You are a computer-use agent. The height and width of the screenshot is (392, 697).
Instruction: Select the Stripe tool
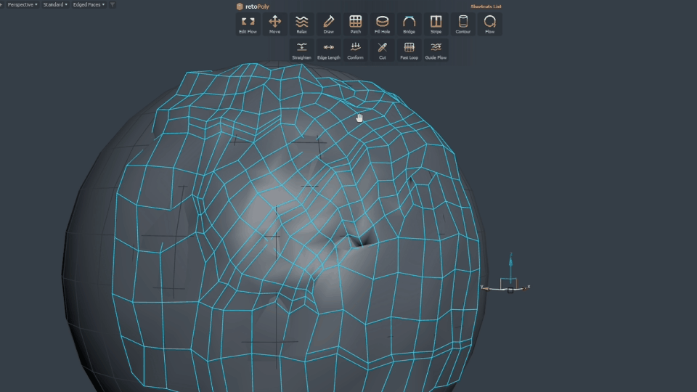click(x=436, y=25)
